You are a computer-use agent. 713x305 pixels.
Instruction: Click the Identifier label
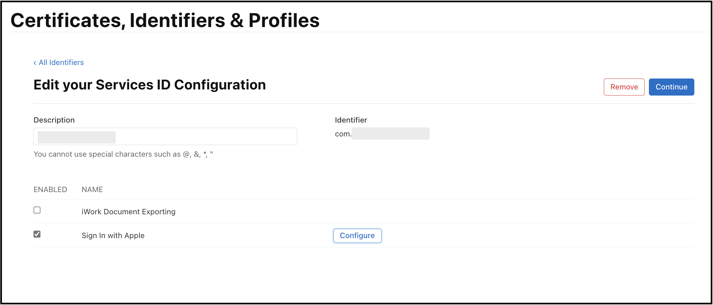351,120
